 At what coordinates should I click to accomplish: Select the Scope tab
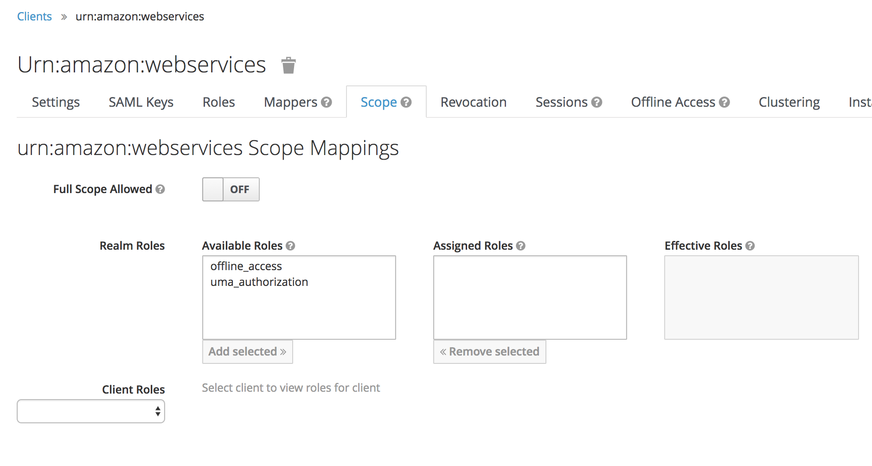coord(379,102)
